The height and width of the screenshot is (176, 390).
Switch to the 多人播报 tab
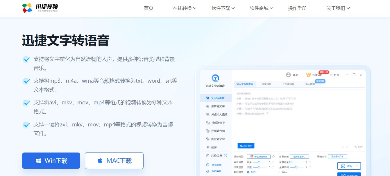pyautogui.click(x=310, y=84)
